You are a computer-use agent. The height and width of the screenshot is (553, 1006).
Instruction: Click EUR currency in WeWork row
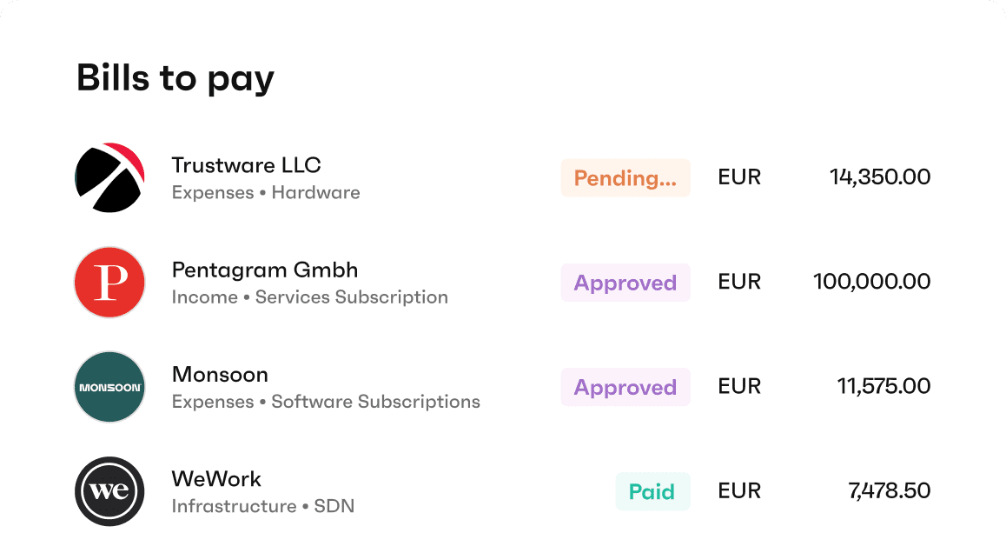[739, 490]
